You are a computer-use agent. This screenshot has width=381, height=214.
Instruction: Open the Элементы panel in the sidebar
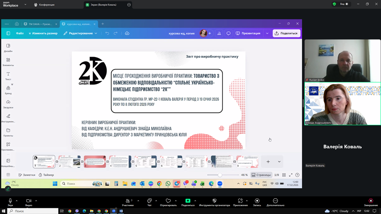tap(8, 62)
